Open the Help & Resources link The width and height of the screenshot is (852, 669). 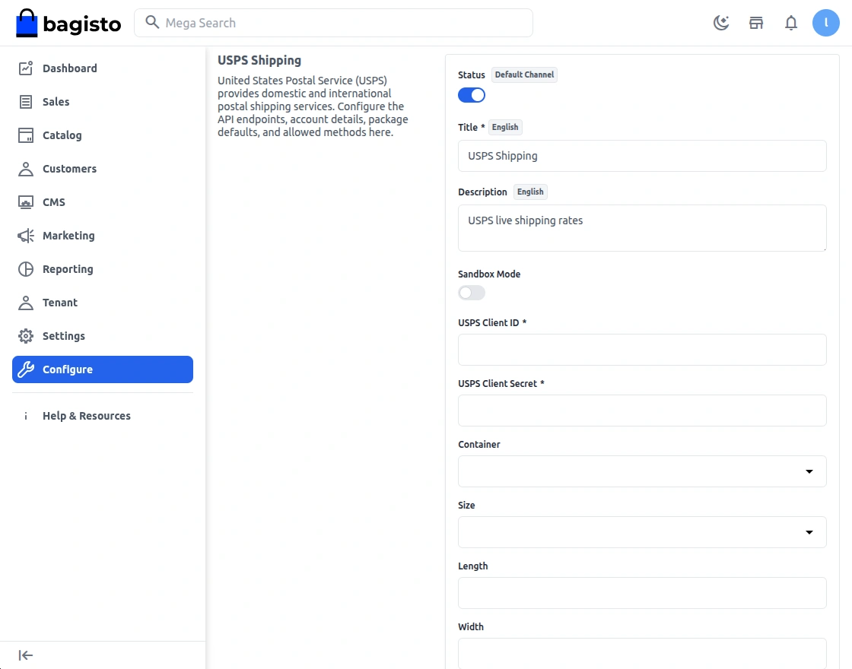[102, 416]
